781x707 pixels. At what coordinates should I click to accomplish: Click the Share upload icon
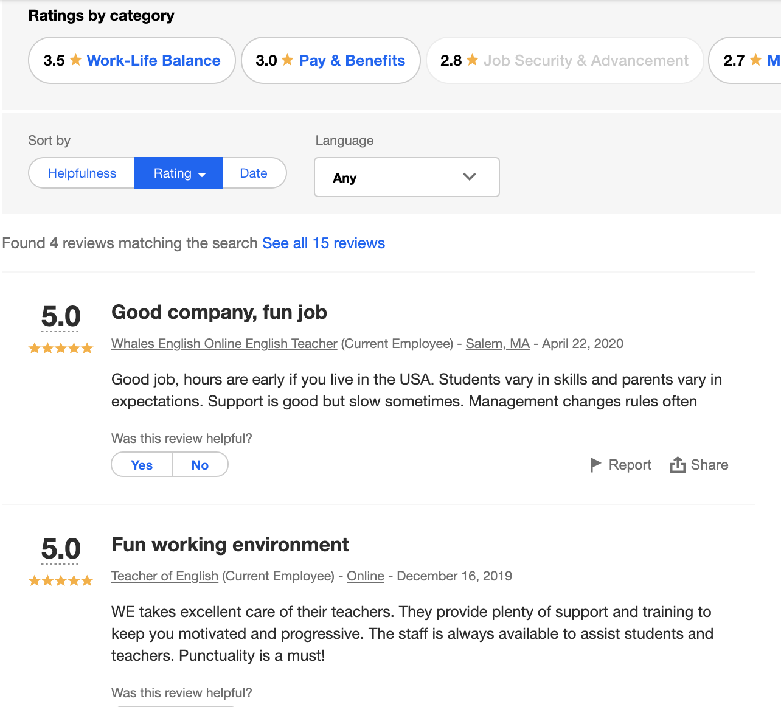click(678, 465)
